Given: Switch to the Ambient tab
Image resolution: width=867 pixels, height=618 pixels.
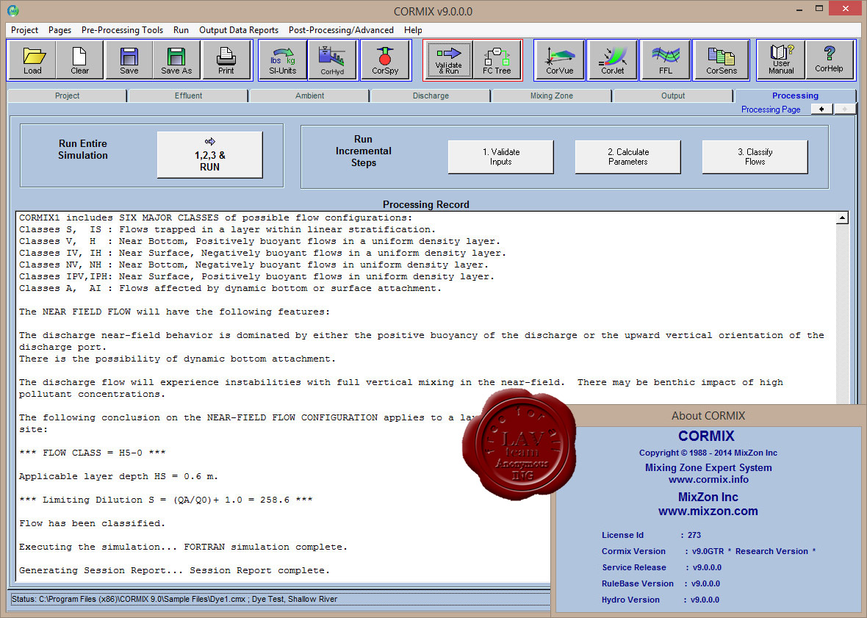Looking at the screenshot, I should click(309, 96).
